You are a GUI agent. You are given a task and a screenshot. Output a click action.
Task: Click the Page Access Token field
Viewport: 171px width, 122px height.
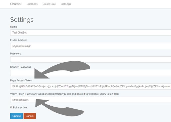91,86
